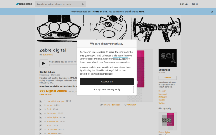Viewport: 216px width, 135px height.
Task: Open track title Un son
Action: tap(50, 105)
